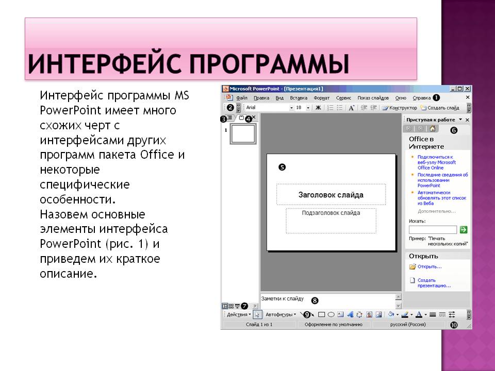Click the task pane Home icon
The width and height of the screenshot is (495, 371).
(432, 129)
